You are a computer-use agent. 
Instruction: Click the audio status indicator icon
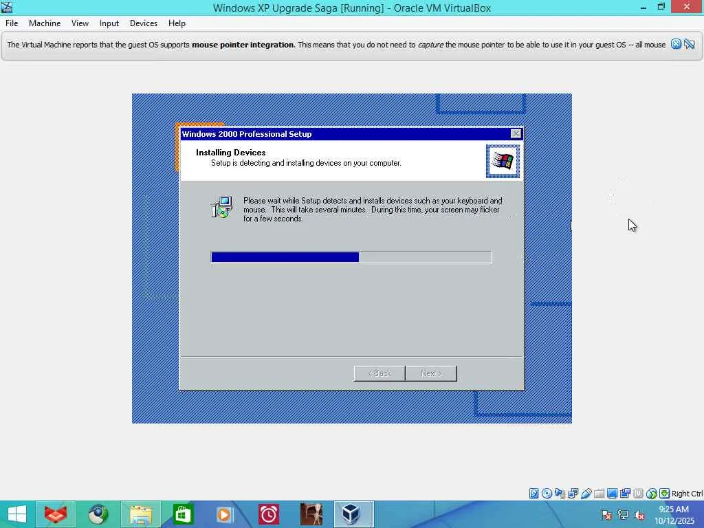pos(560,494)
